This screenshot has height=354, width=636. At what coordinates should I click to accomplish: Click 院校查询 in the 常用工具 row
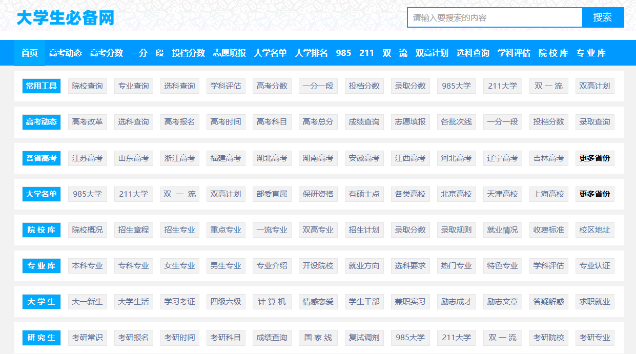tap(88, 86)
